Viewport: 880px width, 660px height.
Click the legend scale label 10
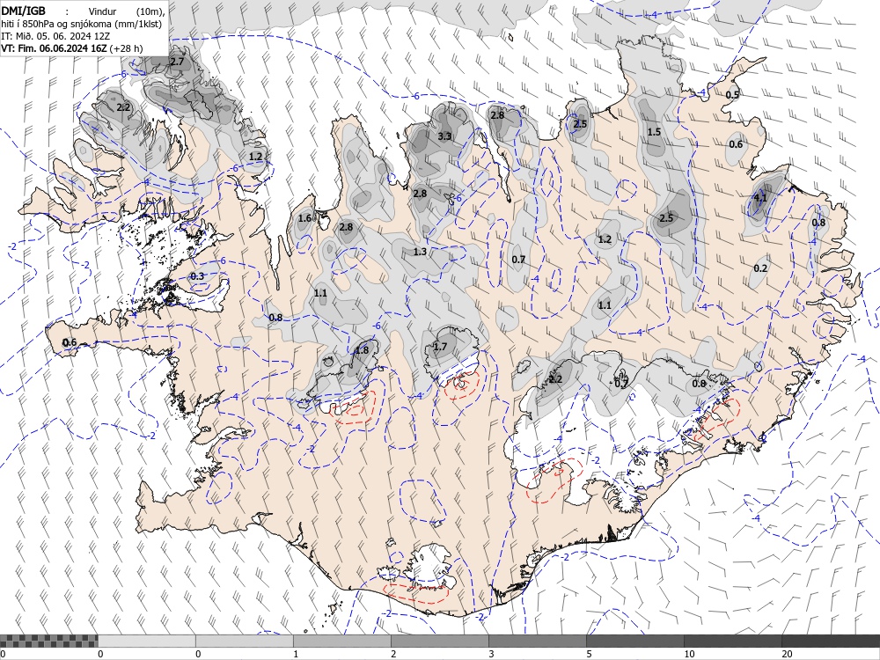(689, 654)
